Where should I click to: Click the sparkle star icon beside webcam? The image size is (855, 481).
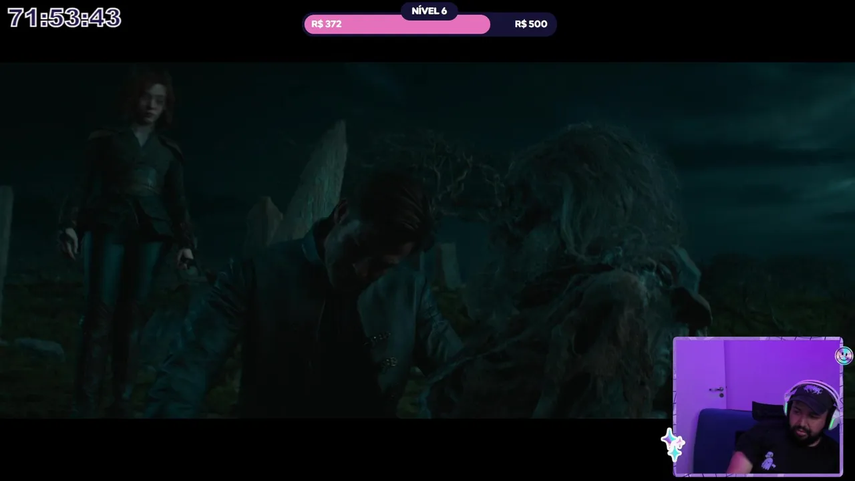click(x=673, y=444)
